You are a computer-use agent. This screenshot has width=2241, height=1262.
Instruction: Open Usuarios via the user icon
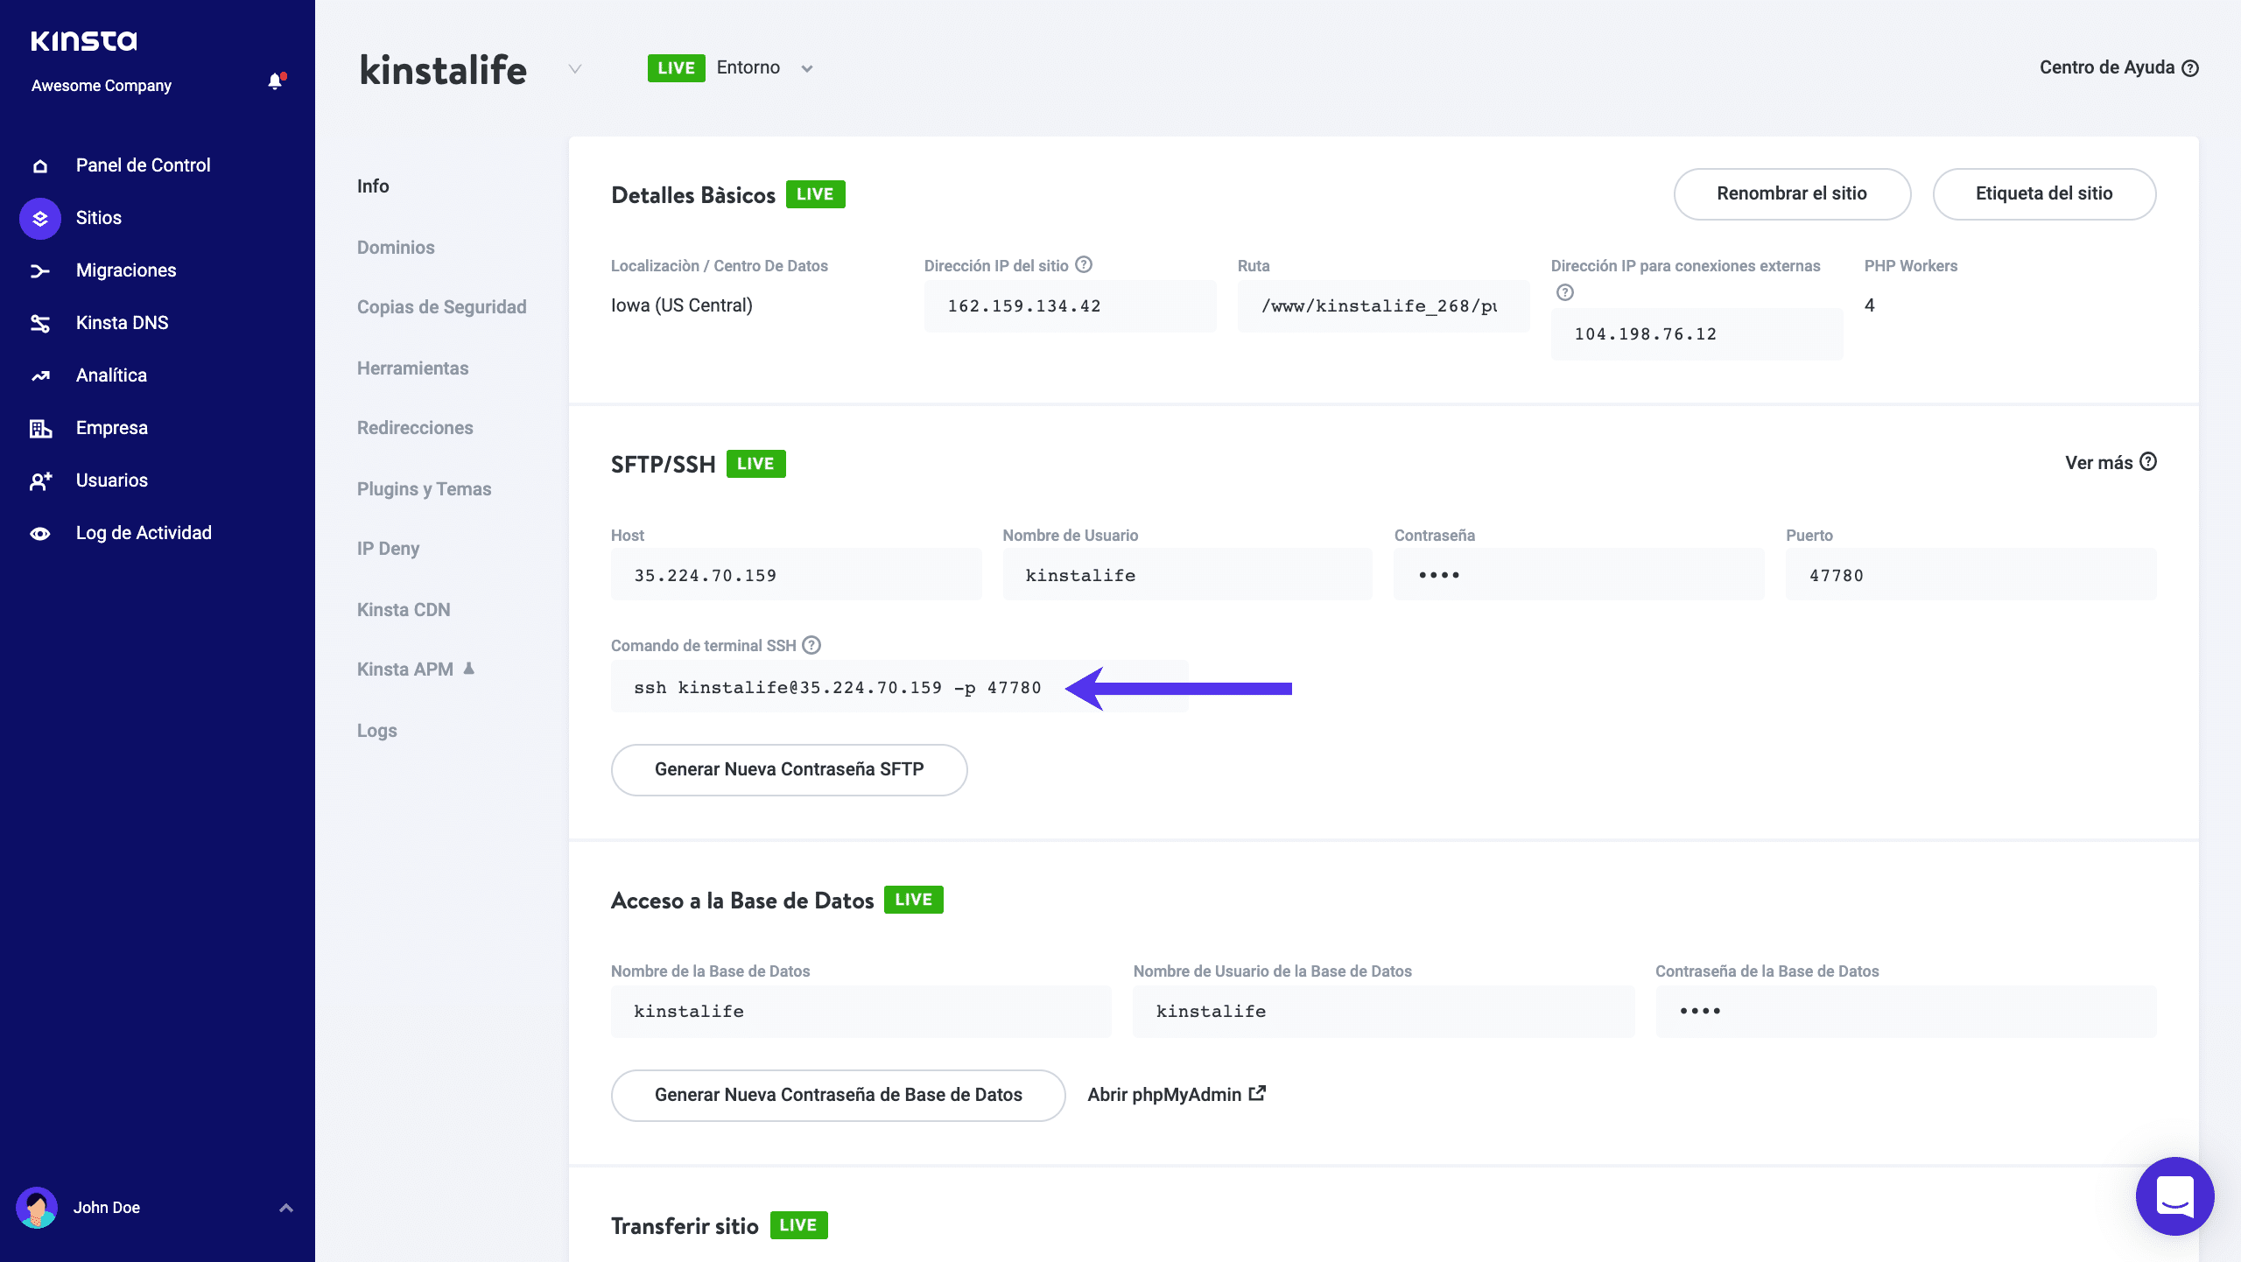point(39,480)
